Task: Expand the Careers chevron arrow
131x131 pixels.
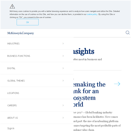Action: tap(63, 105)
